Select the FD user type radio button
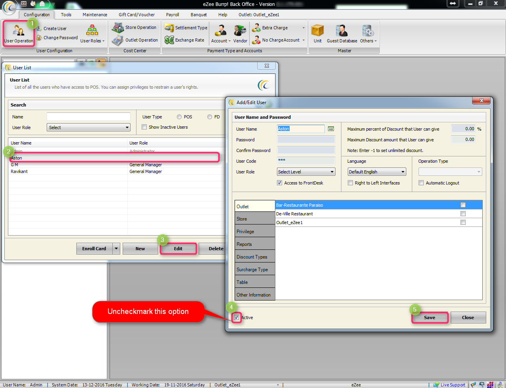 click(210, 117)
